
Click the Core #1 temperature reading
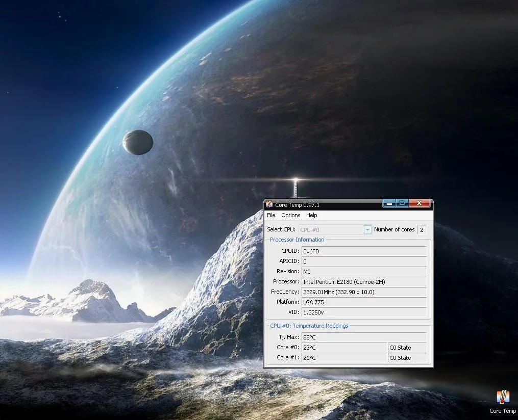344,358
